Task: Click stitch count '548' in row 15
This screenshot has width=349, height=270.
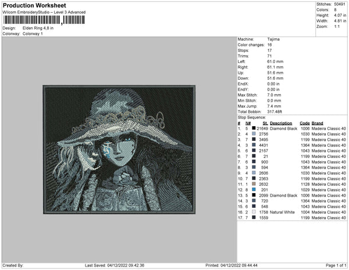Action: coord(265,207)
